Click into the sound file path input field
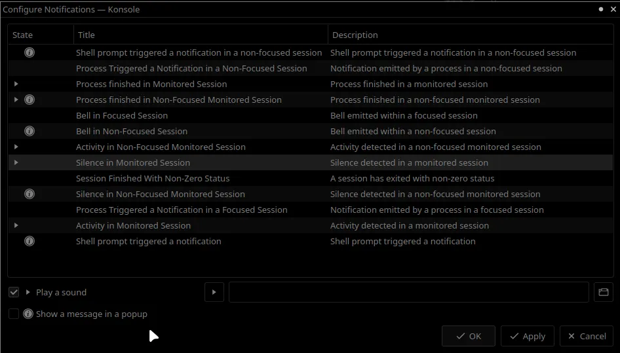 pos(409,292)
